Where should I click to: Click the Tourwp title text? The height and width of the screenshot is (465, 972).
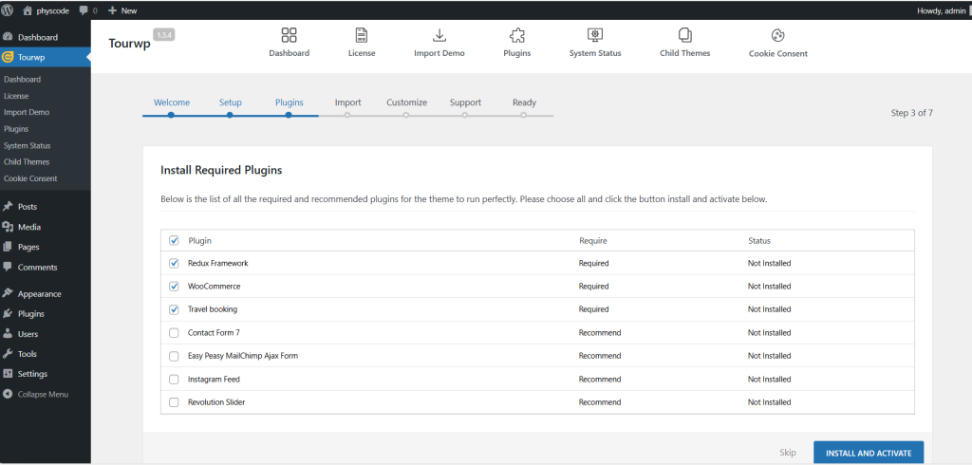pos(129,44)
